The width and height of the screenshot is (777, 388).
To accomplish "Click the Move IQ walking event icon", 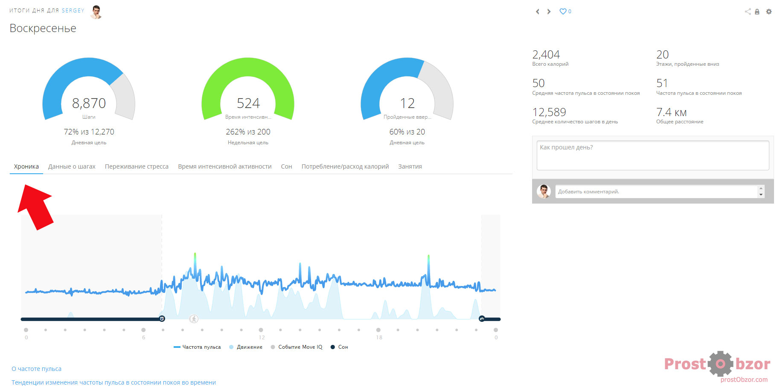I will pos(194,319).
